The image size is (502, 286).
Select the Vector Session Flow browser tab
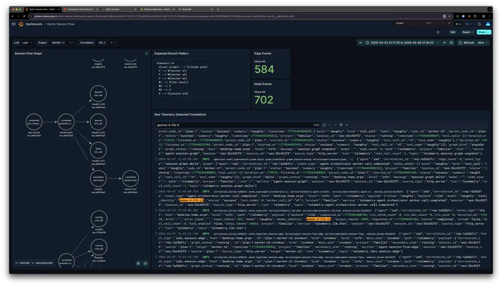click(x=42, y=9)
